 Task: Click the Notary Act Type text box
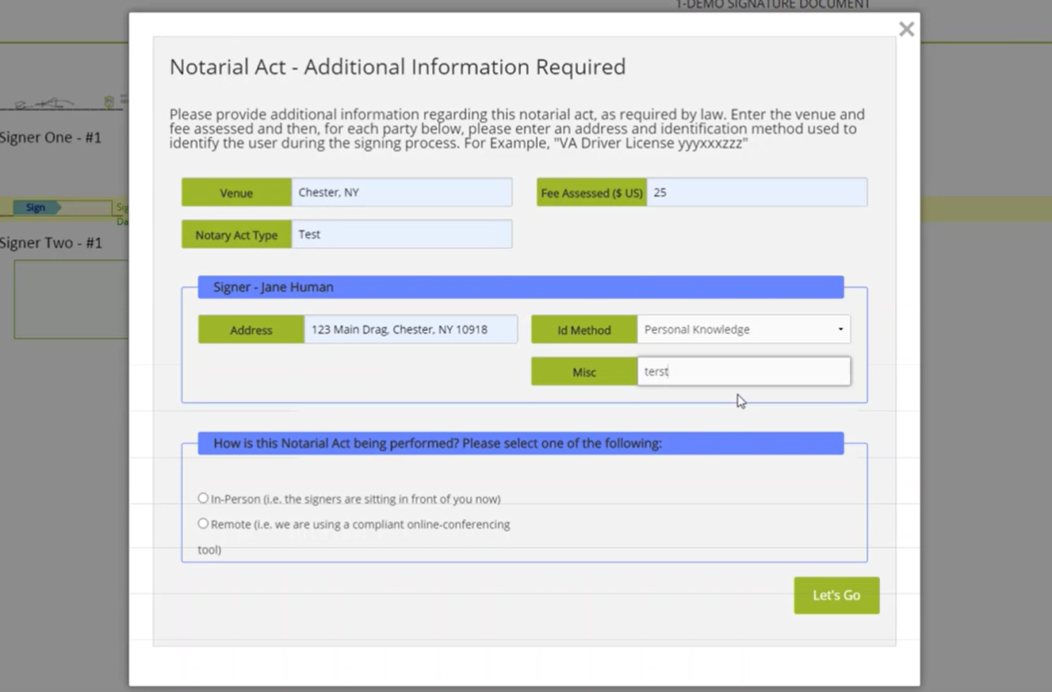coord(401,235)
